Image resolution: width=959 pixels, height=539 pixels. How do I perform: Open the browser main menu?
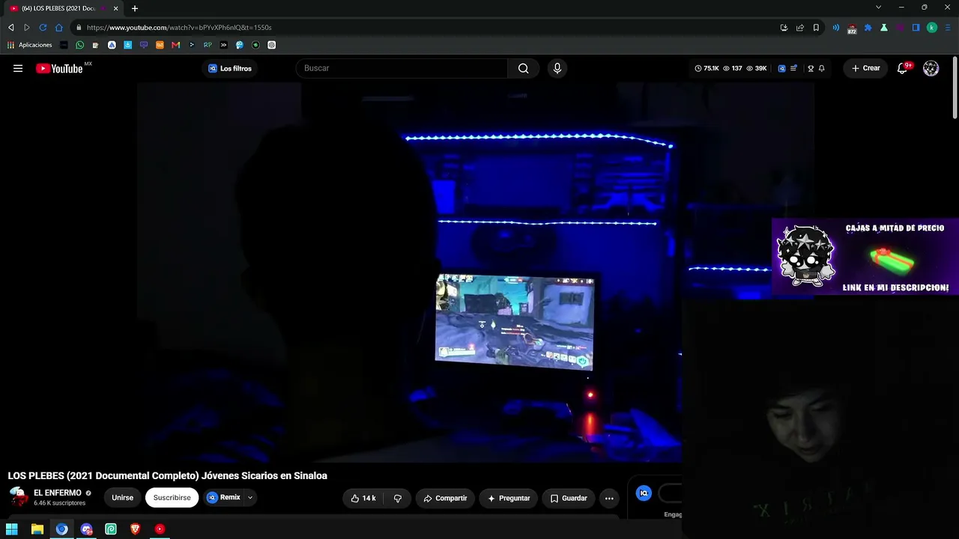pyautogui.click(x=947, y=28)
